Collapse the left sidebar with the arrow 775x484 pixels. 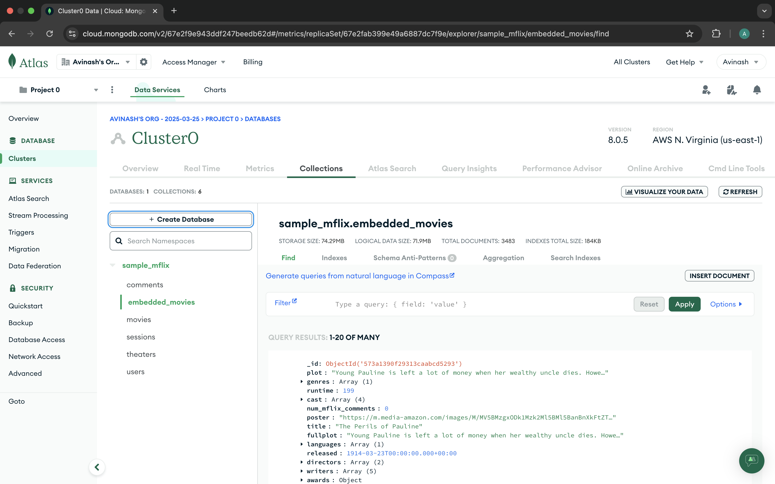click(97, 467)
